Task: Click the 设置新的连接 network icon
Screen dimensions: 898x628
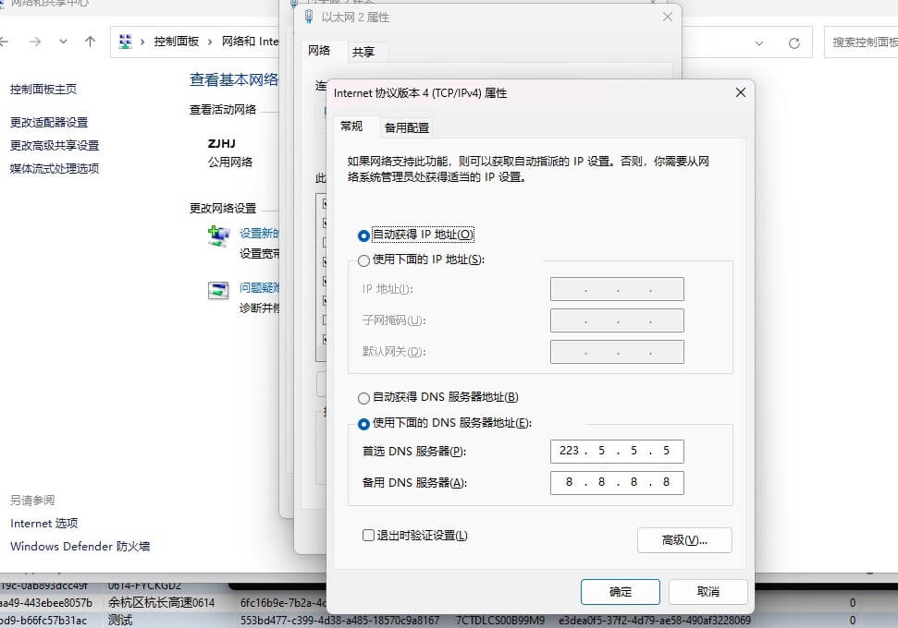Action: click(218, 236)
